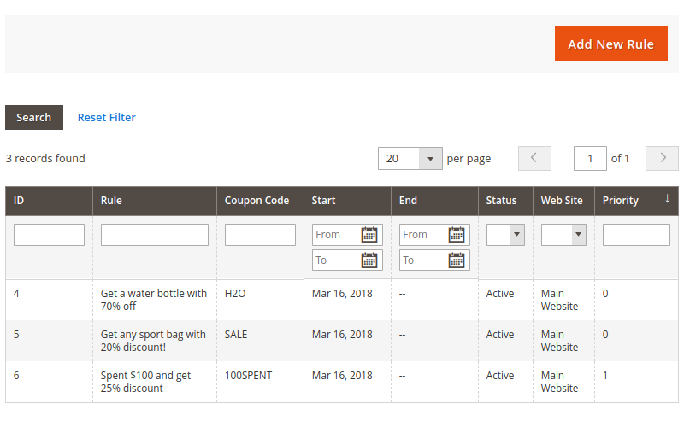
Task: Sort by the Coupon Code column header
Action: click(256, 201)
